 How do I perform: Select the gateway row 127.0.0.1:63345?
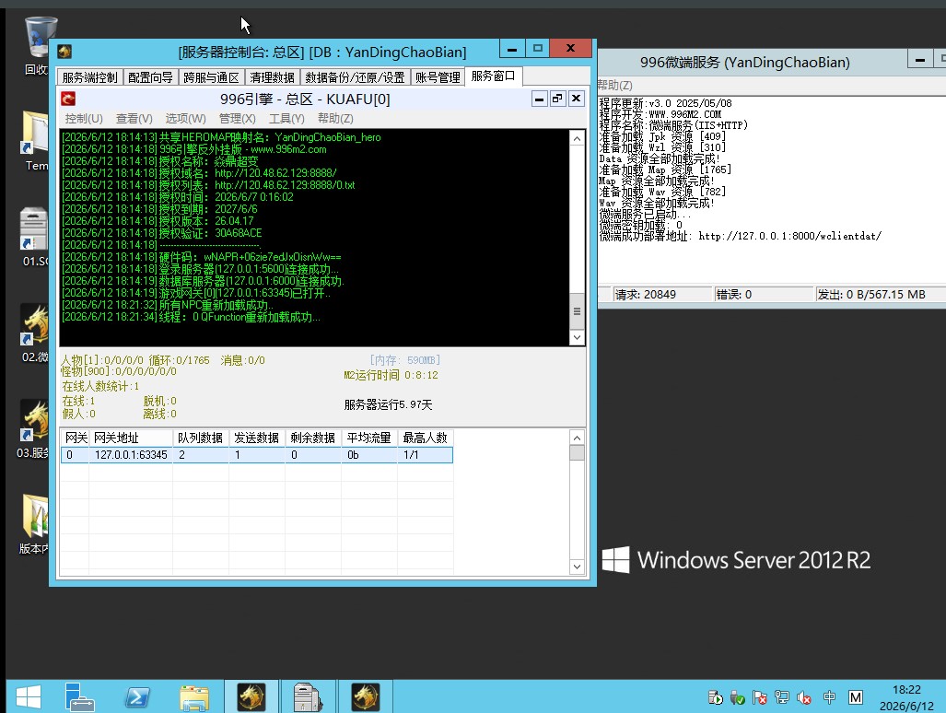256,455
